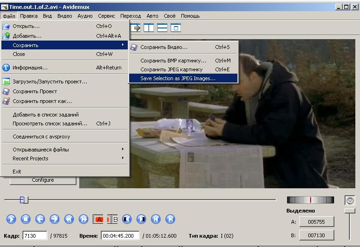360x247 pixels.
Task: Click the Configure button
Action: pyautogui.click(x=43, y=180)
